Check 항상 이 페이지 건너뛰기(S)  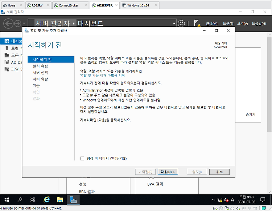pyautogui.click(x=82, y=159)
